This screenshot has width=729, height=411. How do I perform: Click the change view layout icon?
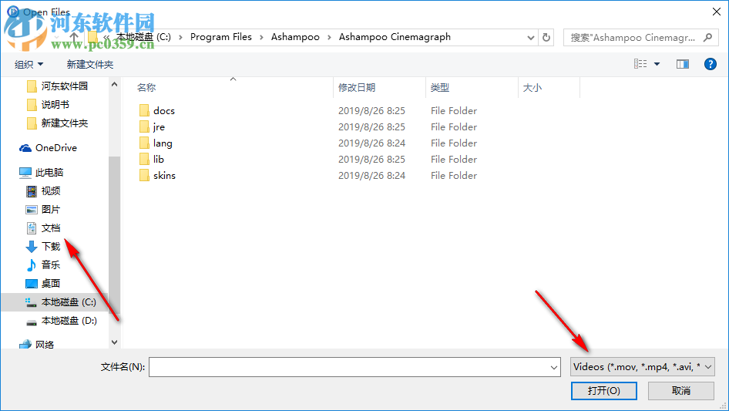(x=640, y=64)
